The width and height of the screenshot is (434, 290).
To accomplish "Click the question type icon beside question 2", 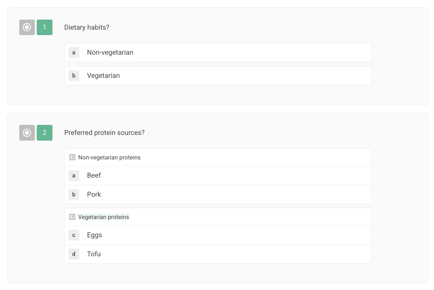I will (x=26, y=133).
